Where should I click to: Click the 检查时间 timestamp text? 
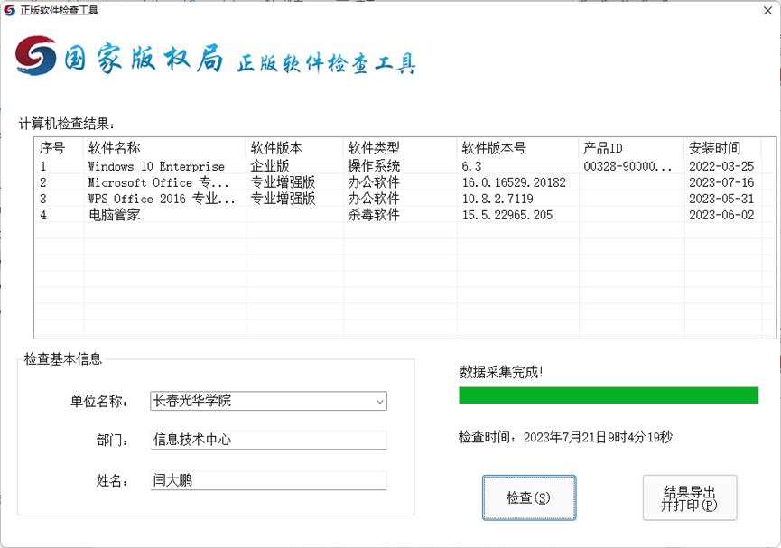[565, 437]
